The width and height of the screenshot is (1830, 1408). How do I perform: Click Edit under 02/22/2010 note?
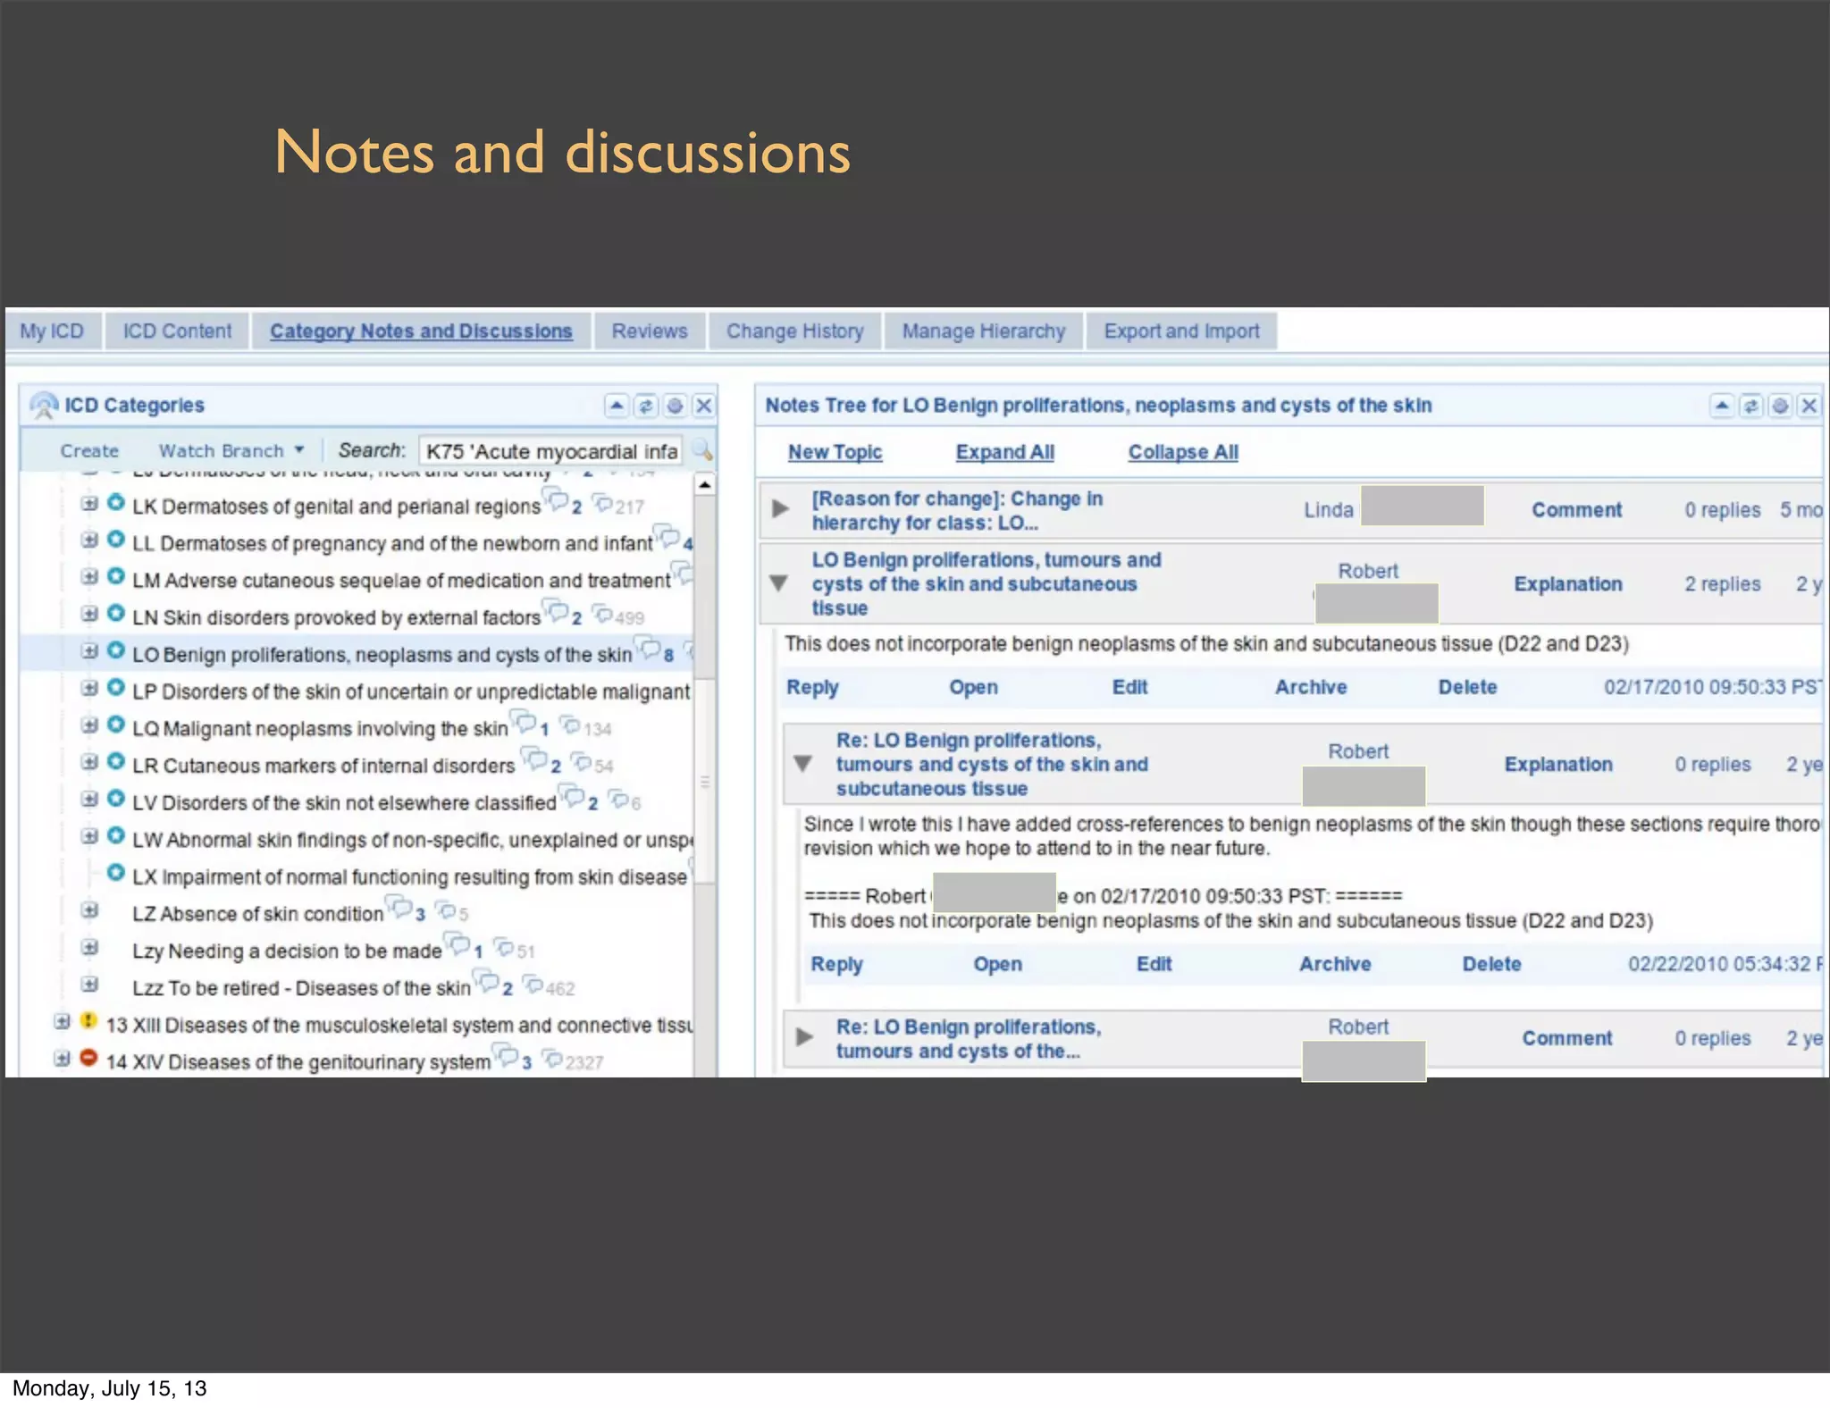point(1154,964)
